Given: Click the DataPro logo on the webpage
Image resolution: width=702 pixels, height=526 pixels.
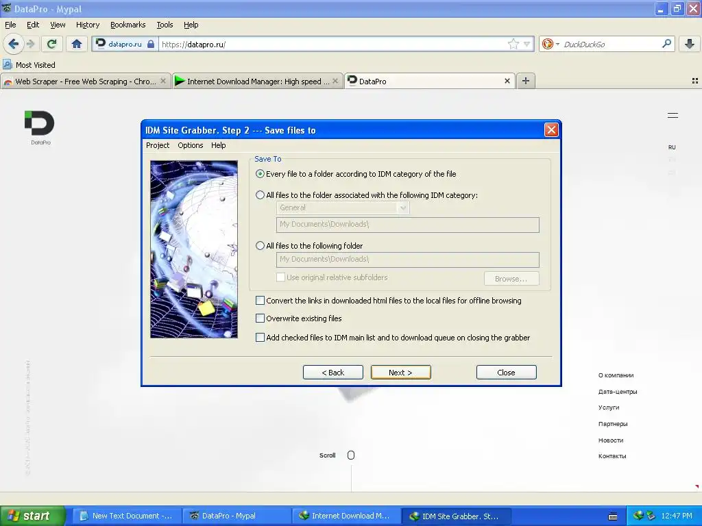Looking at the screenshot, I should [x=40, y=127].
